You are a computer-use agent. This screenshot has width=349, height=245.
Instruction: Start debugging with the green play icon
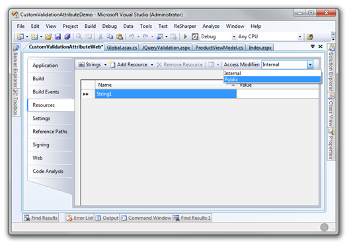(185, 36)
